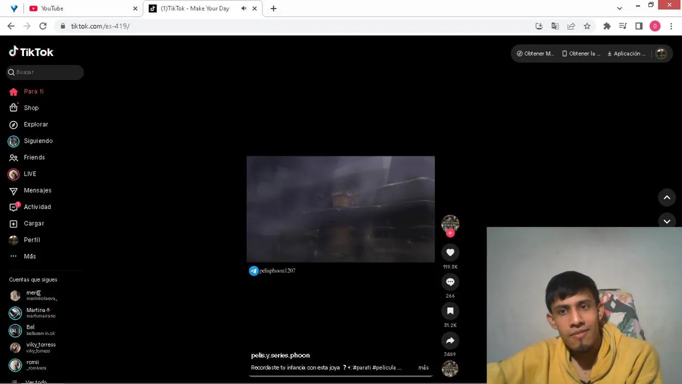Click the browser back arrow

click(x=11, y=26)
